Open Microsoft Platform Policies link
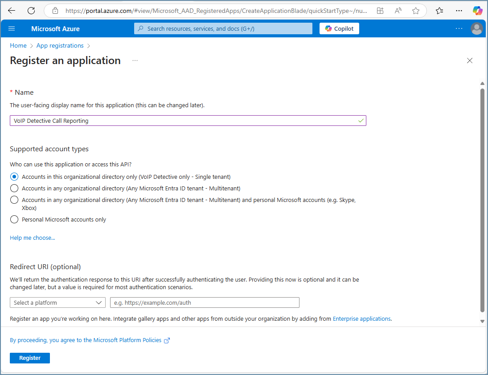The image size is (488, 375). (90, 340)
